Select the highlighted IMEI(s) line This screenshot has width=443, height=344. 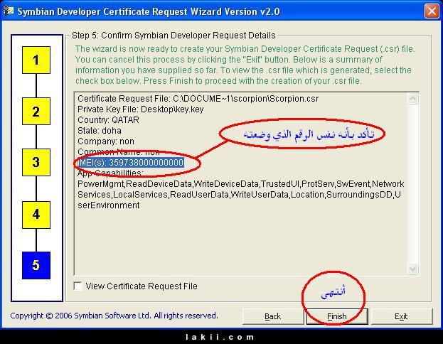coord(131,163)
